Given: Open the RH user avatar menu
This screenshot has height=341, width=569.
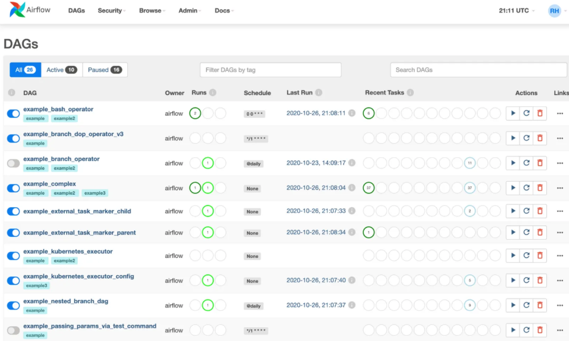Looking at the screenshot, I should point(554,11).
